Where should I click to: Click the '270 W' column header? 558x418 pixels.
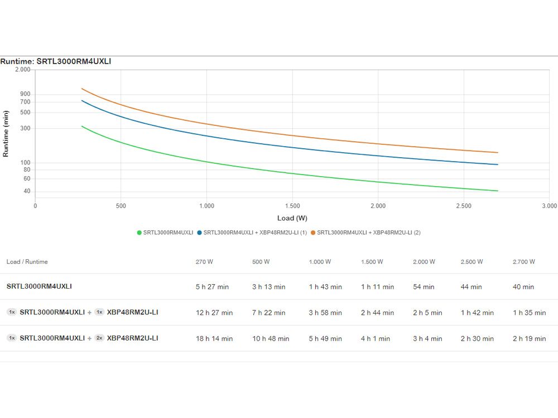tap(204, 261)
